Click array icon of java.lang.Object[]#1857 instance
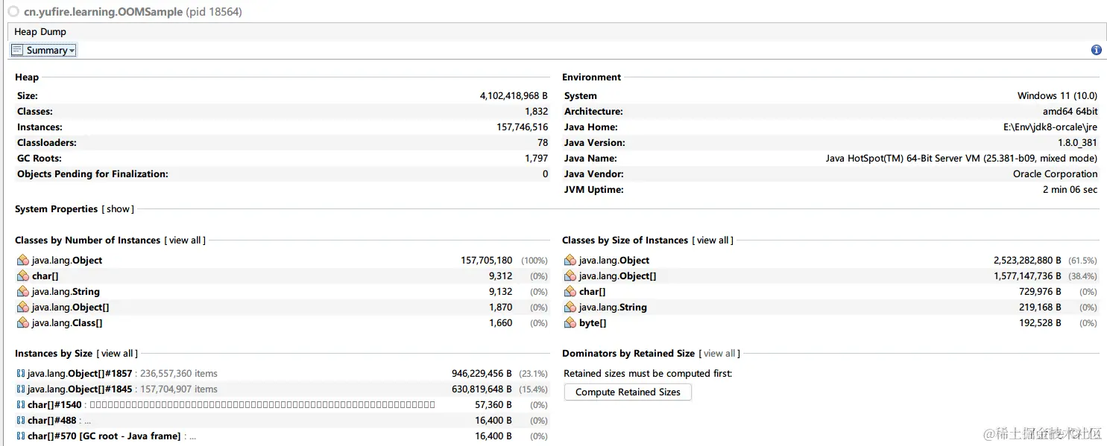Screen dimensions: 1107x446 pyautogui.click(x=21, y=374)
